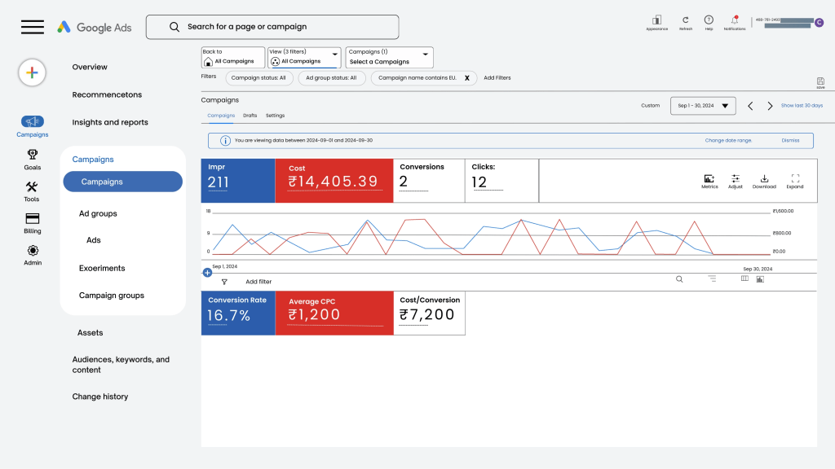Remove the Campaign name contains EU filter
This screenshot has height=469, width=835.
[466, 77]
